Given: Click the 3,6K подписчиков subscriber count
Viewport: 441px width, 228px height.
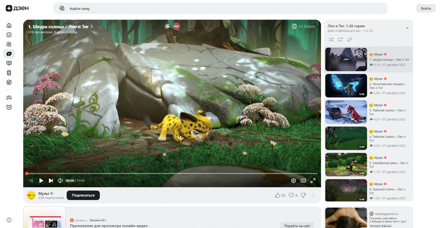Looking at the screenshot, I should pyautogui.click(x=51, y=198).
